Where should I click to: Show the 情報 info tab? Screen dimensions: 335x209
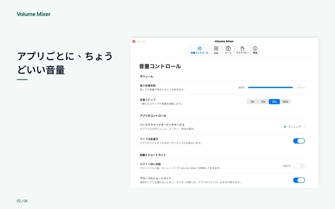coord(255,50)
